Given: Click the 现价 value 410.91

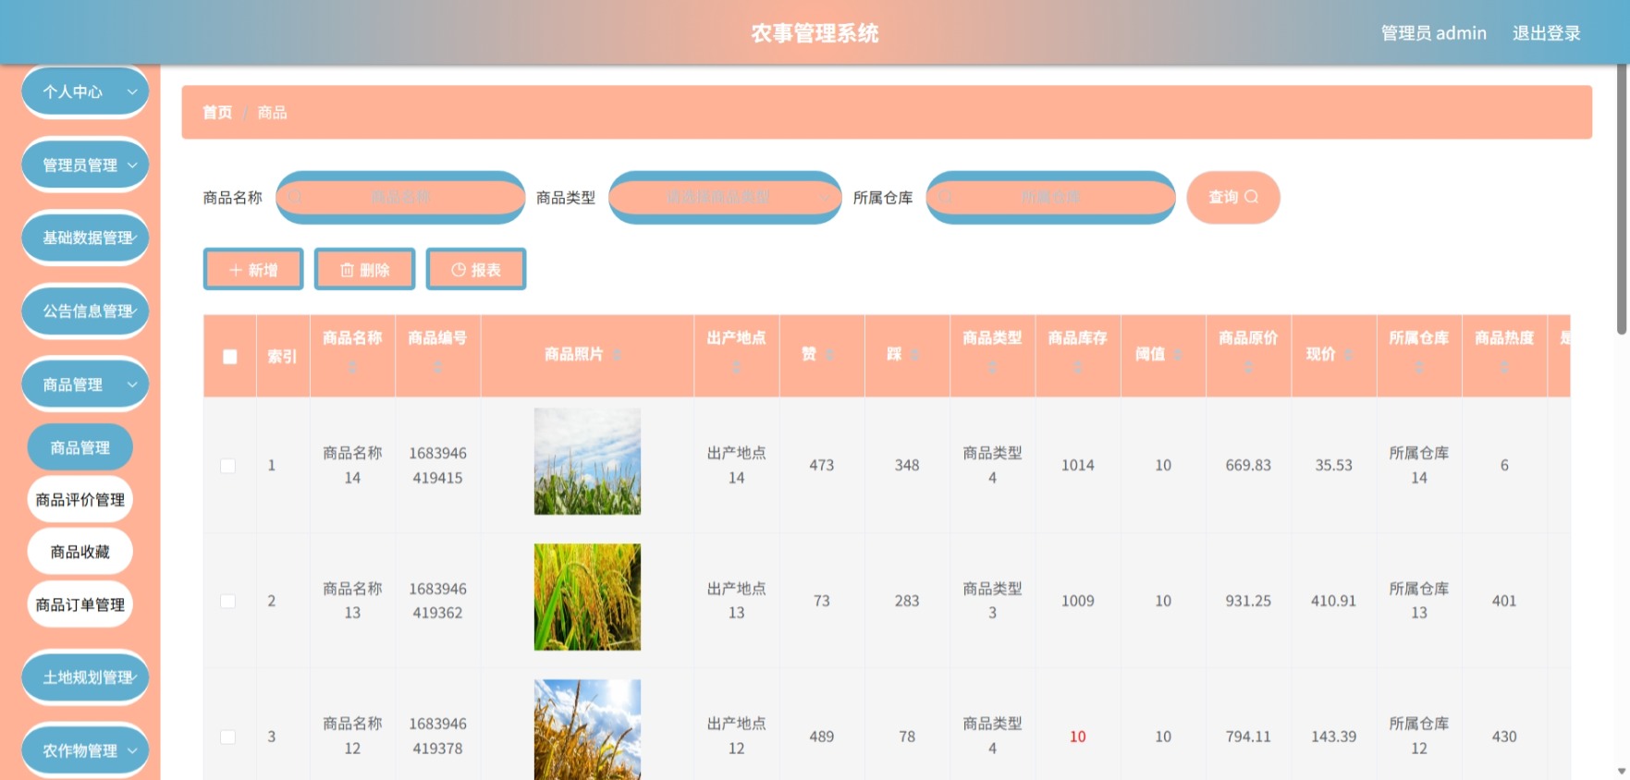Looking at the screenshot, I should point(1333,601).
